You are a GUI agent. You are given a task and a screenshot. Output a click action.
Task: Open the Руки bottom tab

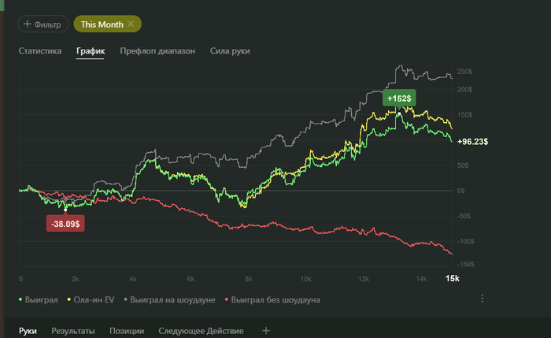(28, 331)
